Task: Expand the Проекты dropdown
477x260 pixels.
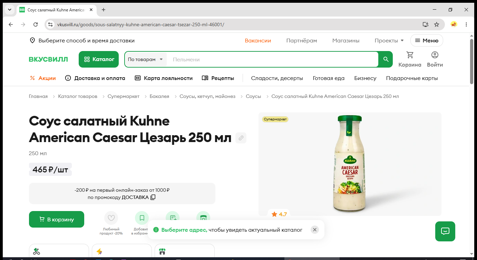Action: coord(389,41)
